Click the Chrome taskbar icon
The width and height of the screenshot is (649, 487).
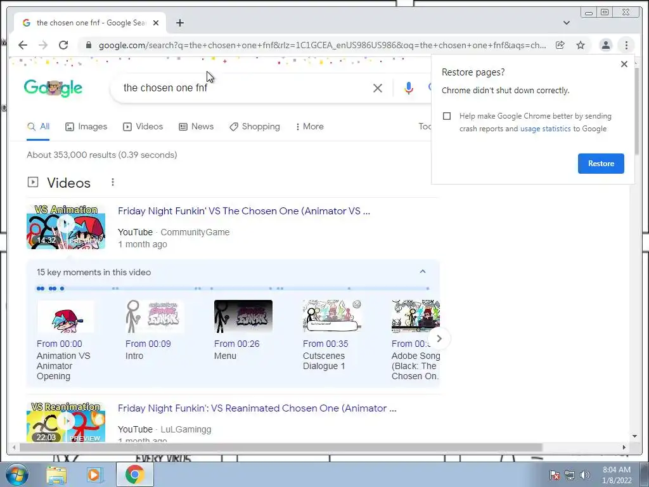134,474
